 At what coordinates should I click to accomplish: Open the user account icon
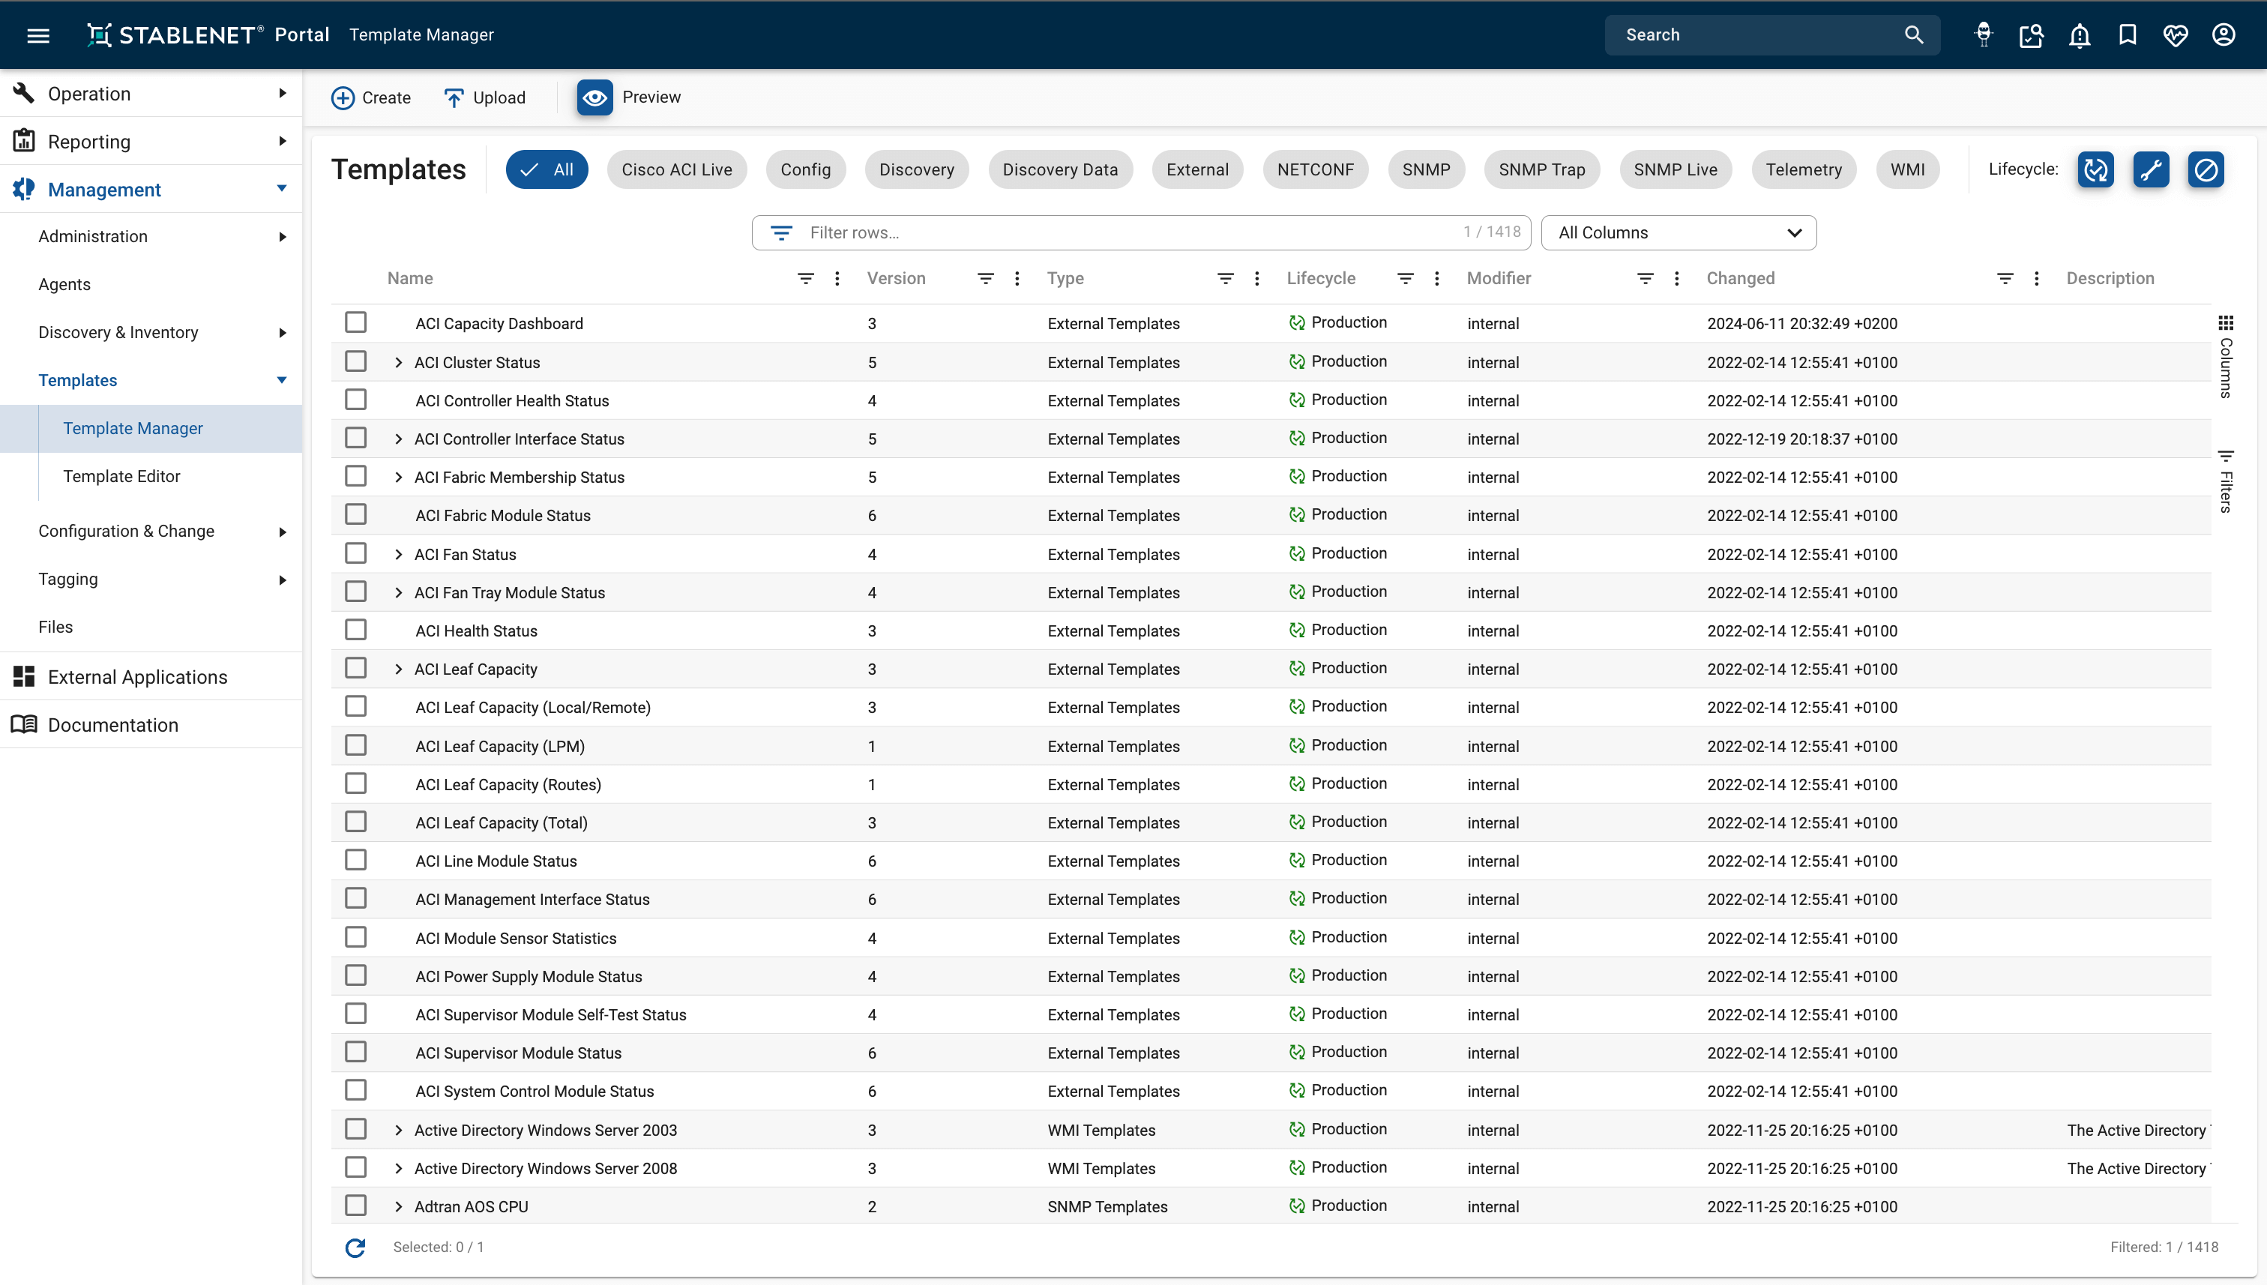(2224, 34)
